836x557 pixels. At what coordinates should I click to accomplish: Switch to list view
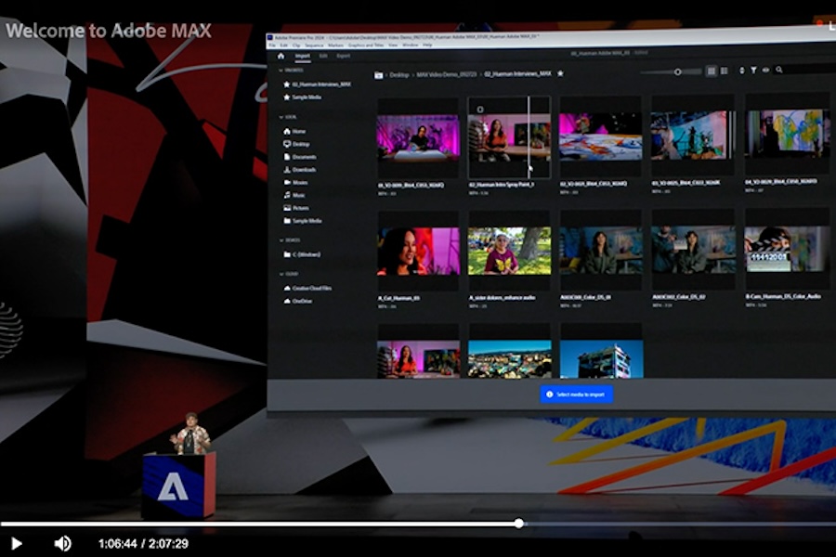click(x=724, y=71)
